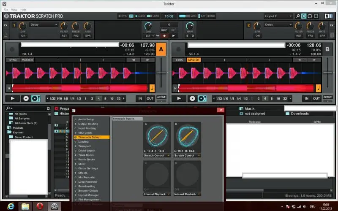
Task: Click Deck A internal playback CD icon
Action: point(25,98)
